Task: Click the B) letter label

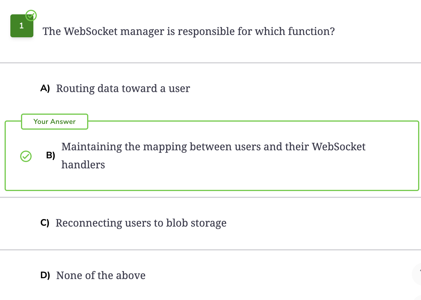Action: click(51, 155)
